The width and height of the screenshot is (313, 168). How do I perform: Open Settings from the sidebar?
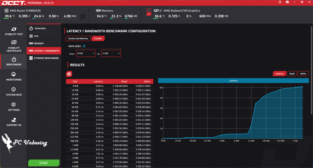click(x=14, y=107)
